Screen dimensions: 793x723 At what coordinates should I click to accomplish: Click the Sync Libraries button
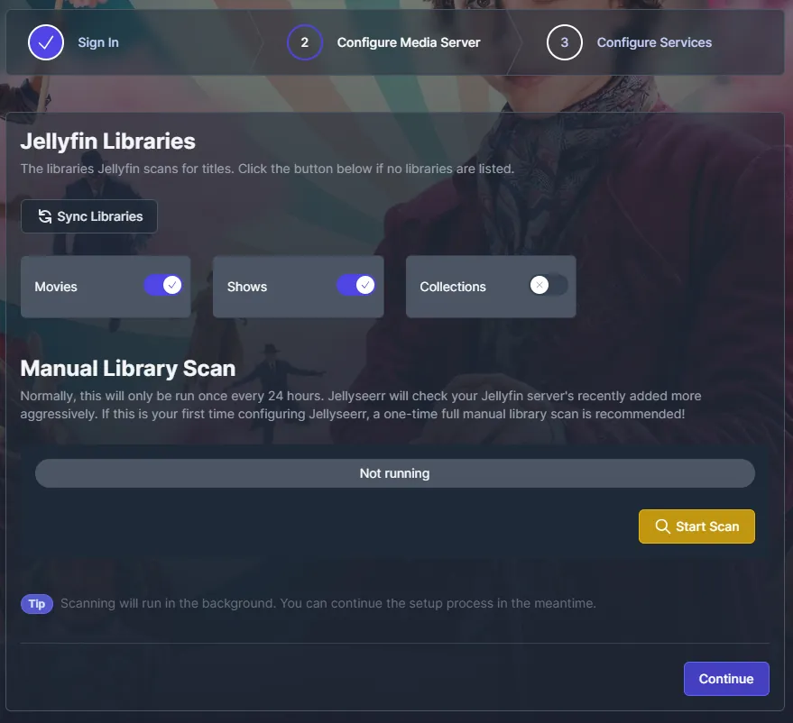point(88,215)
